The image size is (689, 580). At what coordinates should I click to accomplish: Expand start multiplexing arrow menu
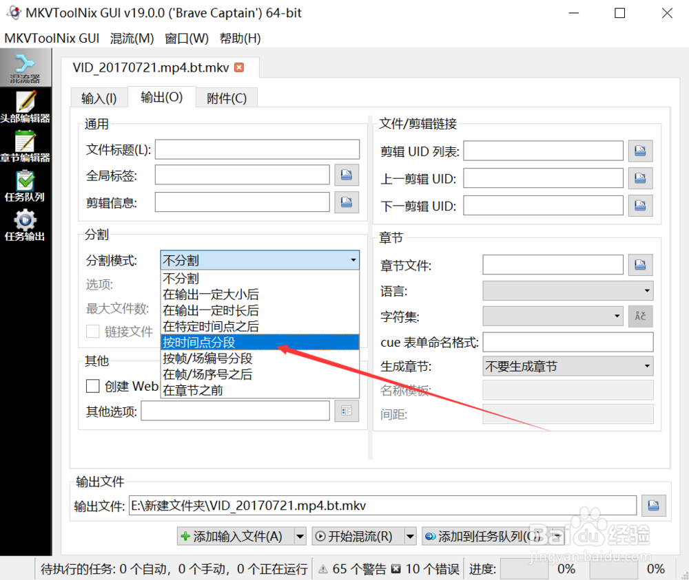(x=410, y=536)
